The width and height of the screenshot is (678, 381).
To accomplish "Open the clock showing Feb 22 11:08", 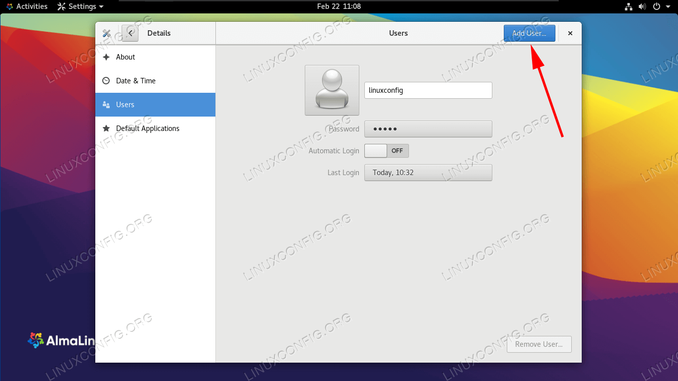I will pos(339,6).
